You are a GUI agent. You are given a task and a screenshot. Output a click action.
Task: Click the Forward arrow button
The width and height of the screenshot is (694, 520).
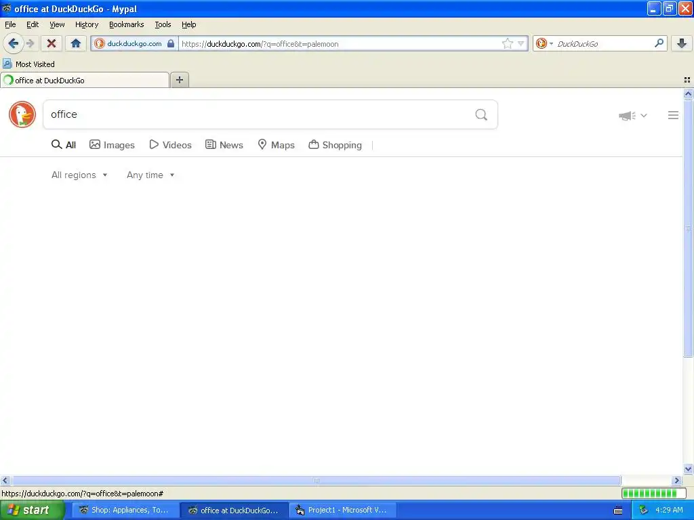click(x=30, y=43)
